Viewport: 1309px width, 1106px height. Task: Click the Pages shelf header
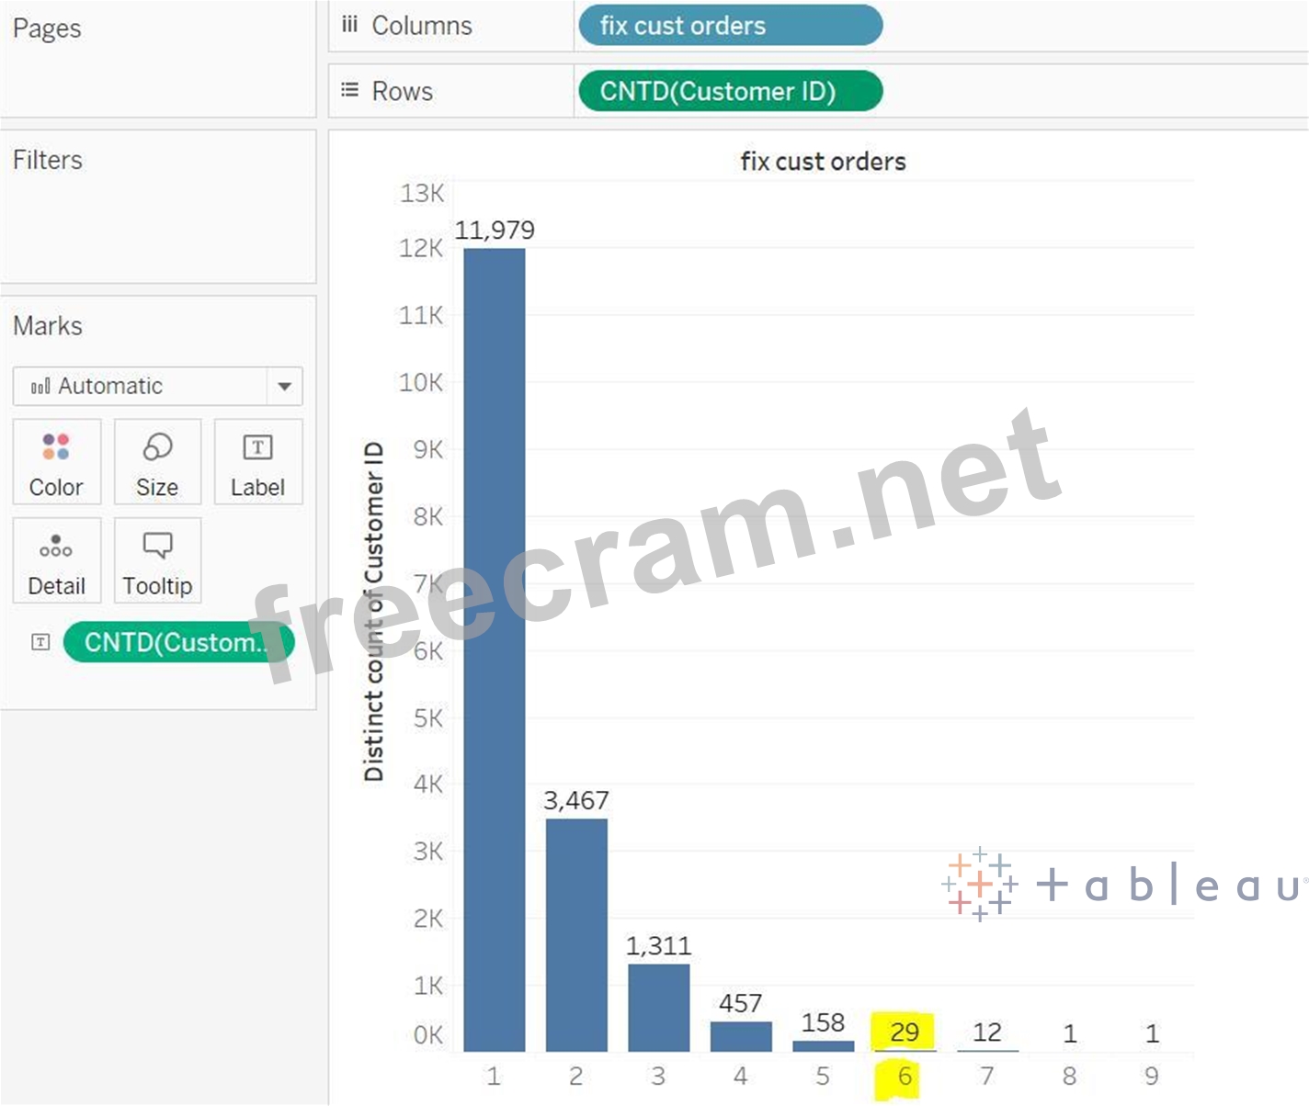(47, 28)
